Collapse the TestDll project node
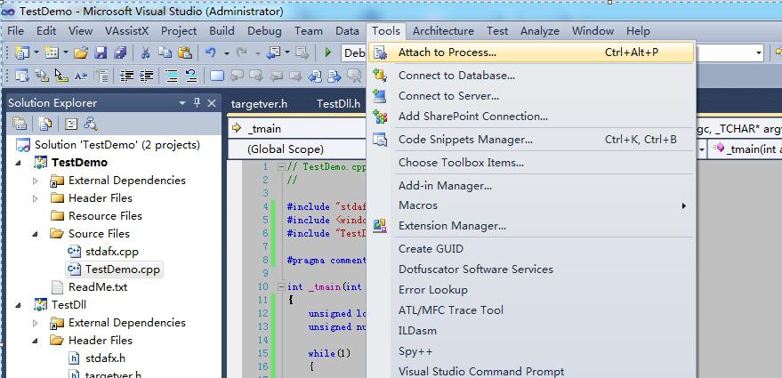This screenshot has width=782, height=378. tap(19, 305)
